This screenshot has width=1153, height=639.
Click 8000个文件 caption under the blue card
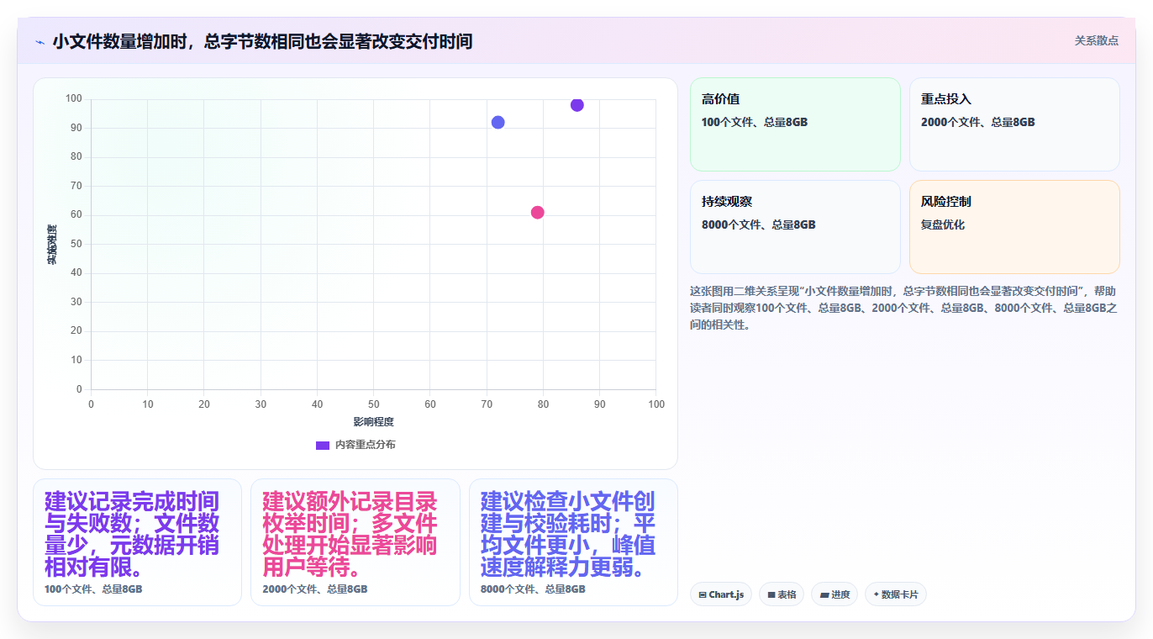(x=533, y=589)
